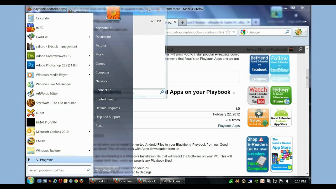Click the NVIDIA tray icon
The height and width of the screenshot is (189, 336).
pyautogui.click(x=256, y=181)
